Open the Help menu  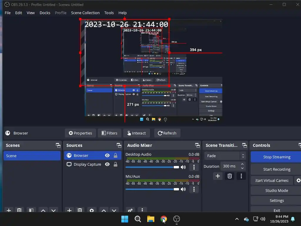[123, 13]
